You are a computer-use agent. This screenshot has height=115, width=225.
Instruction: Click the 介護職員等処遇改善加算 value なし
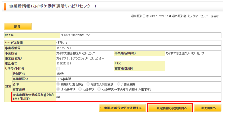[x=59, y=97]
